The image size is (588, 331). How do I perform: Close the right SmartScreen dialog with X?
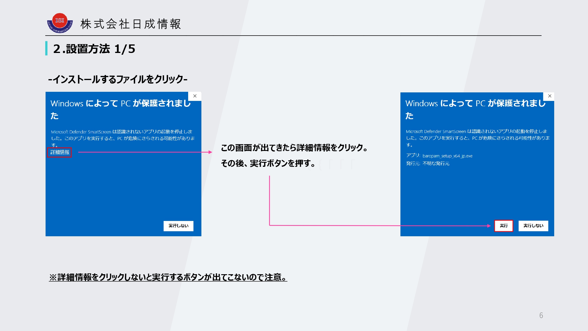coord(549,96)
